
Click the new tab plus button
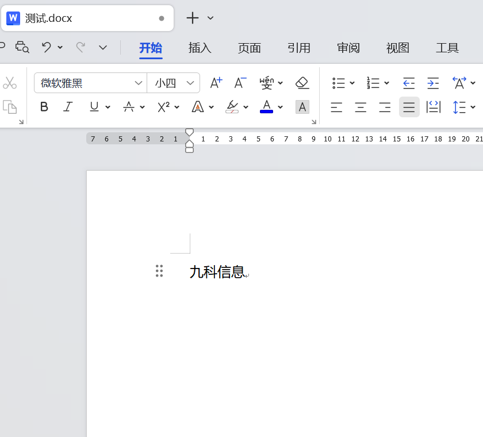(193, 18)
